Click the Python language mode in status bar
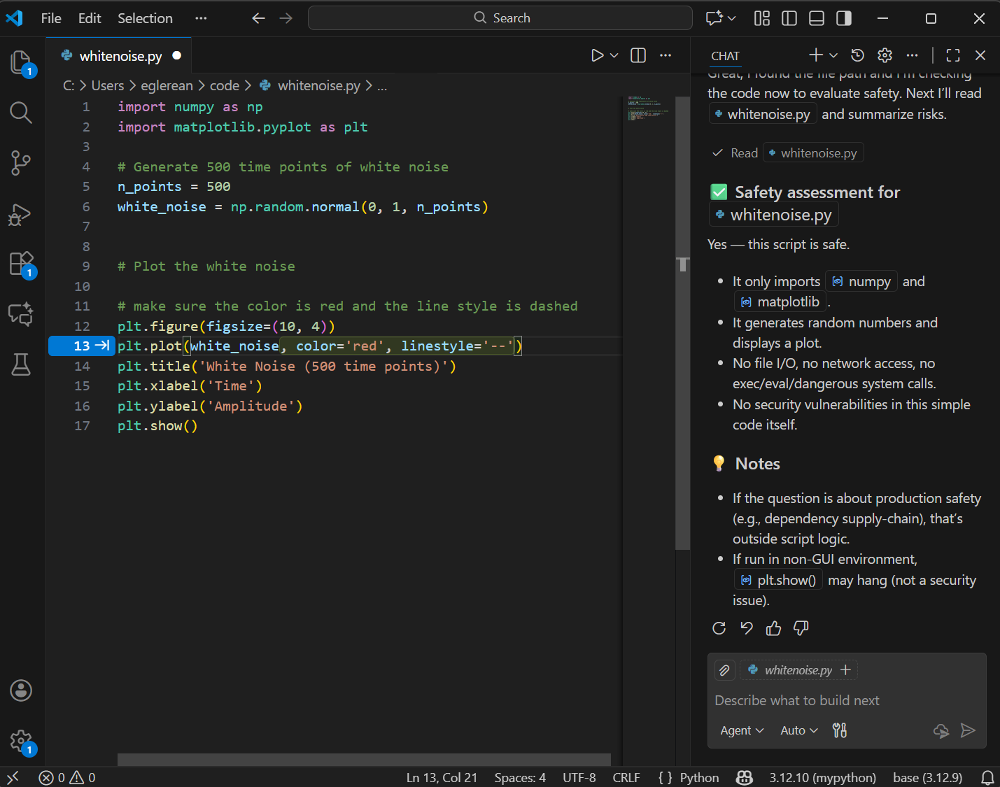The height and width of the screenshot is (787, 1000). [x=698, y=777]
